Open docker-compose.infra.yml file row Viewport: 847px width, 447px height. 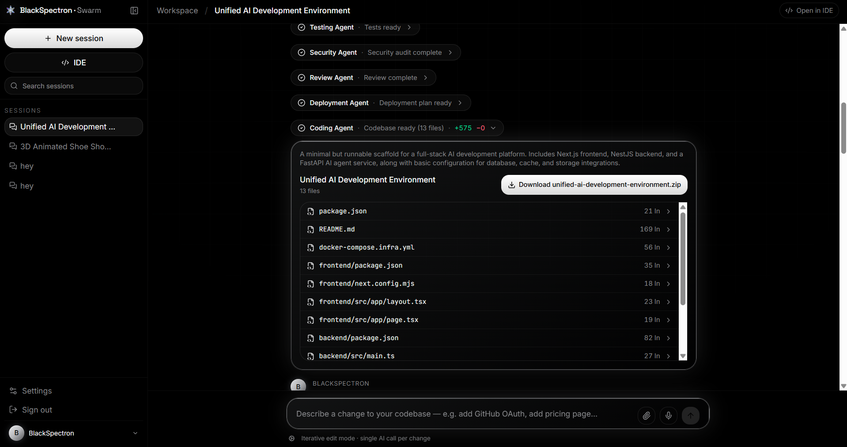coord(489,247)
